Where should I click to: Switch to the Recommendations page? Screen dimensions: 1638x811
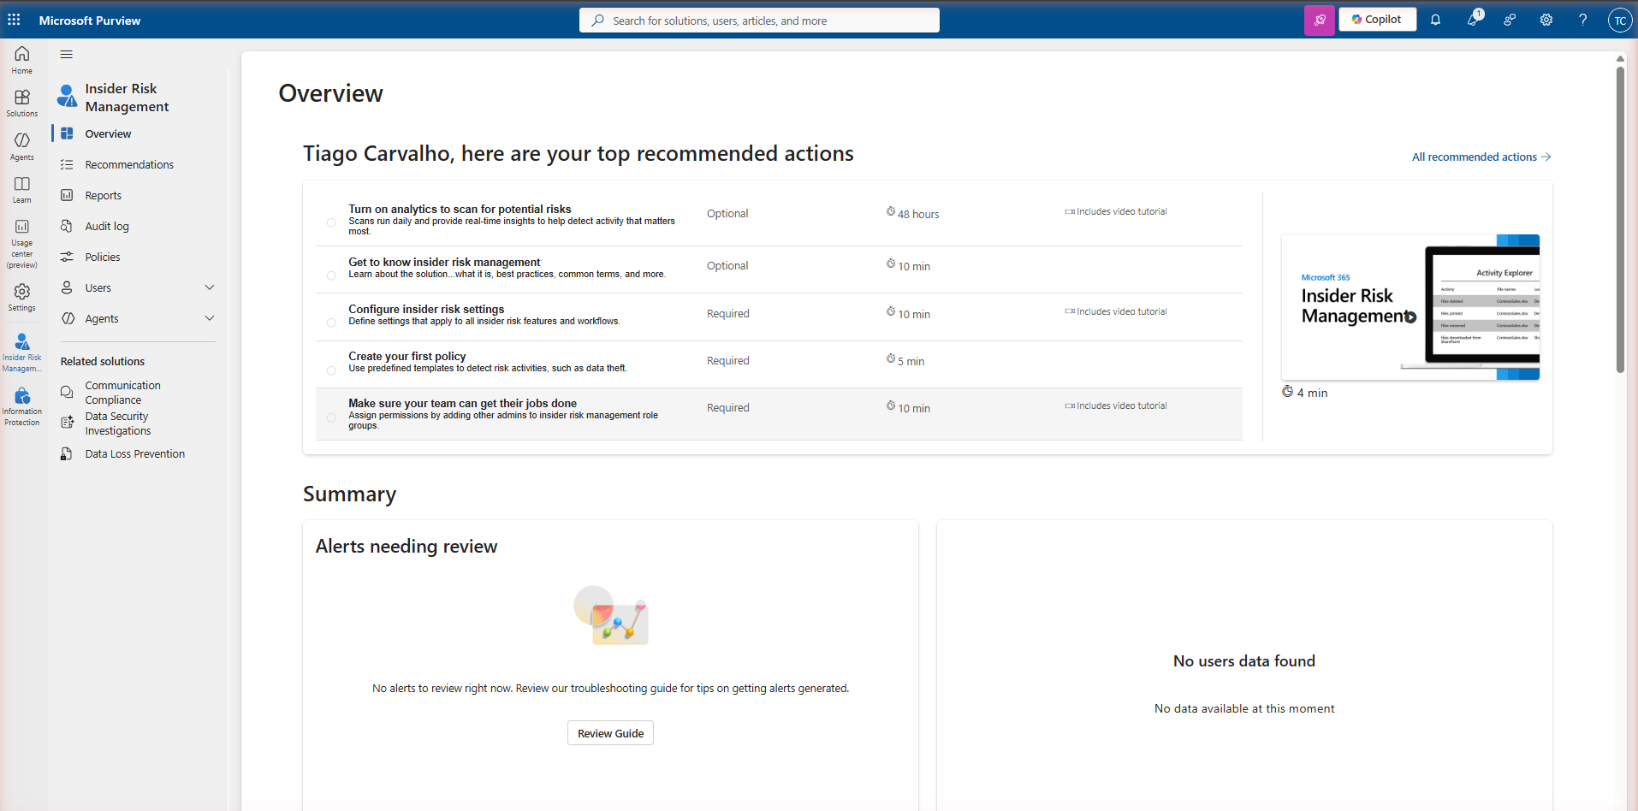128,163
